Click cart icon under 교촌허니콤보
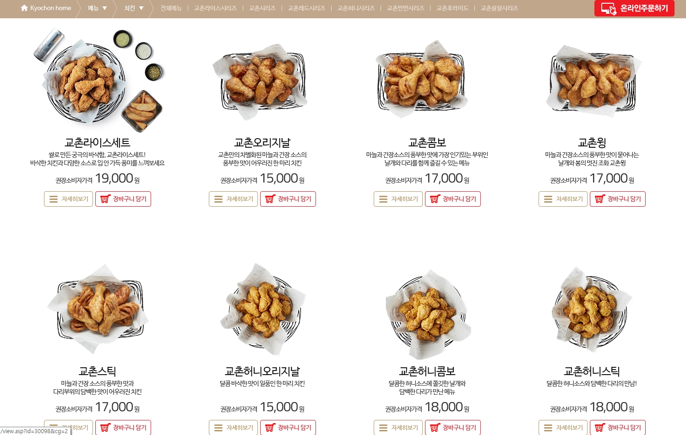 tap(435, 428)
